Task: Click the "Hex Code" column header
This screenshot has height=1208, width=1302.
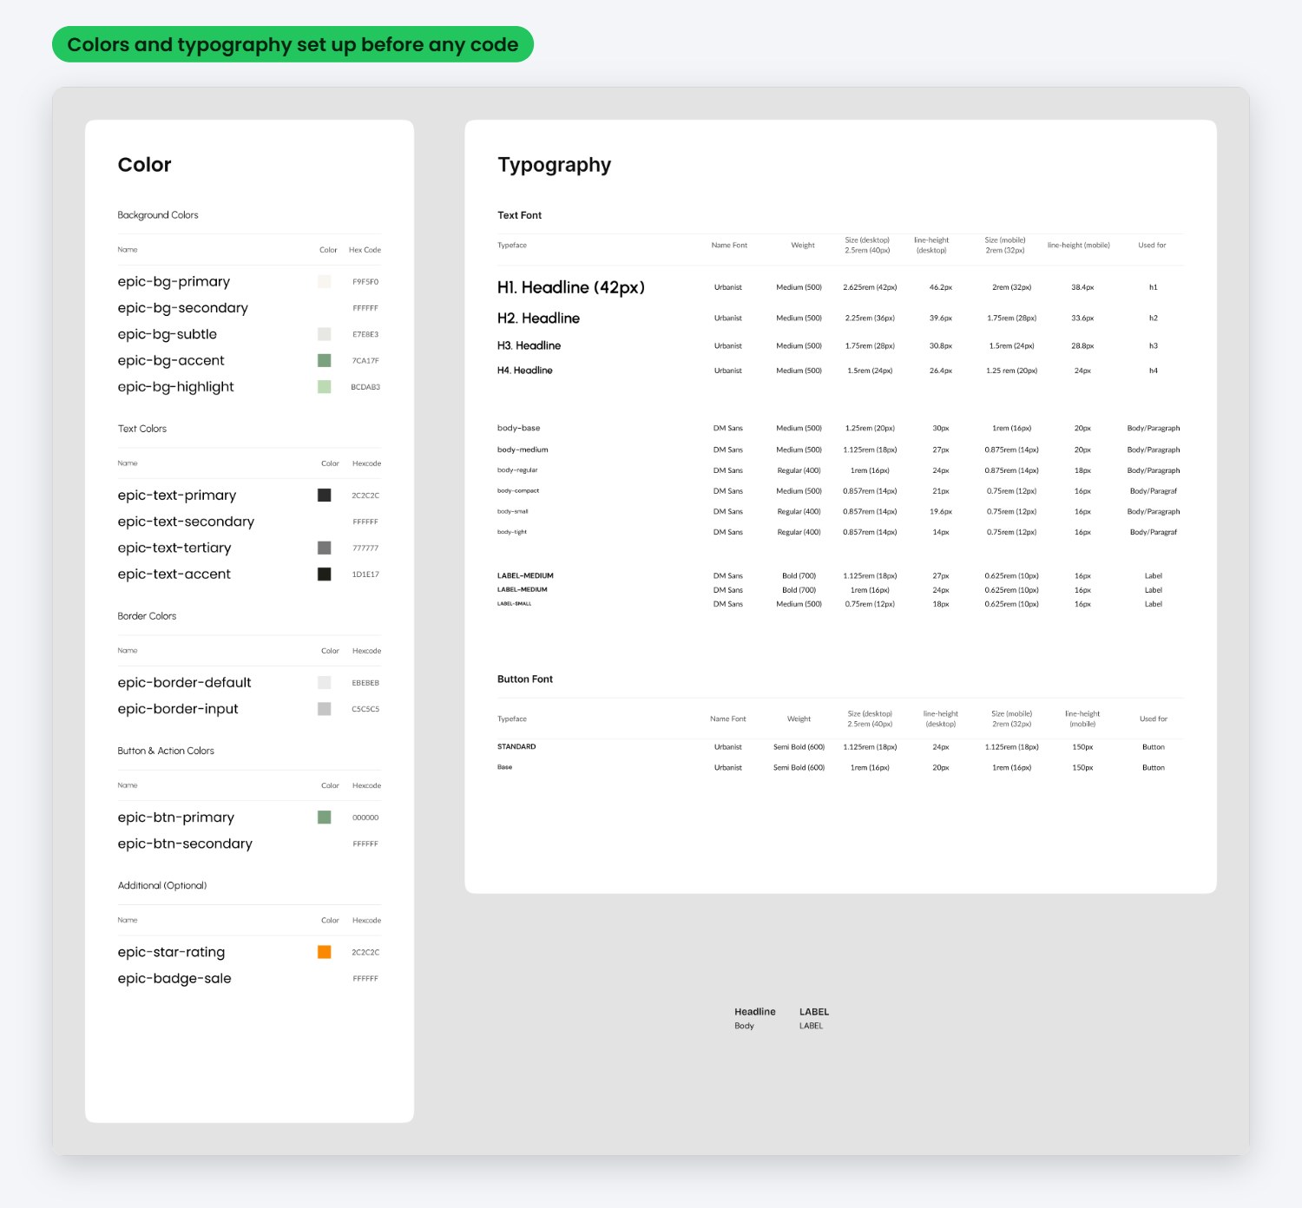Action: click(x=365, y=250)
